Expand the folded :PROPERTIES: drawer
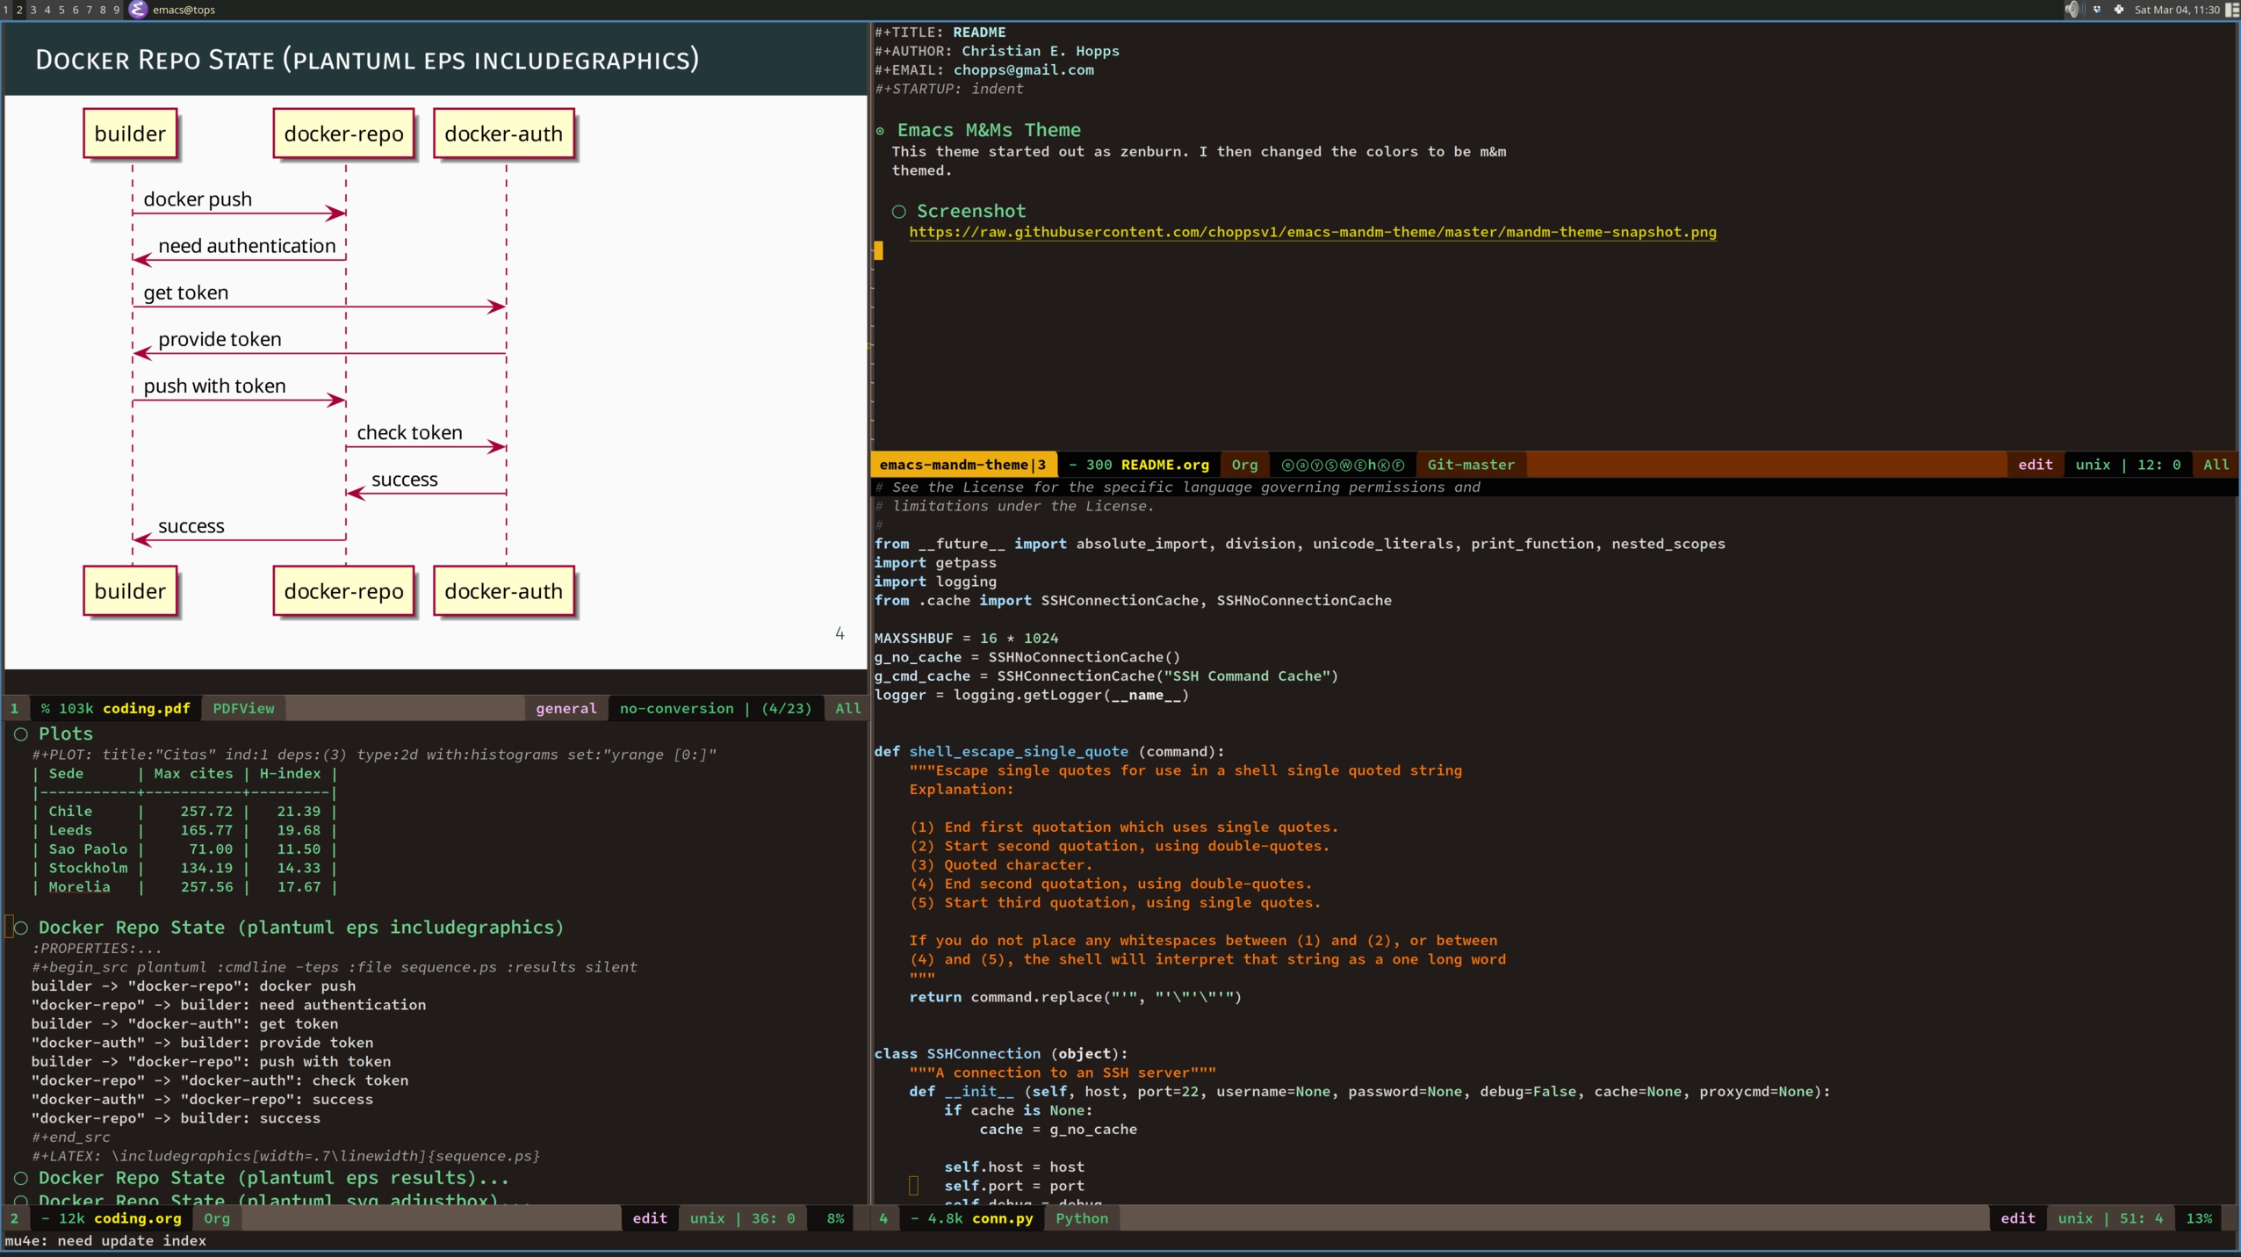The width and height of the screenshot is (2241, 1257). [x=97, y=949]
